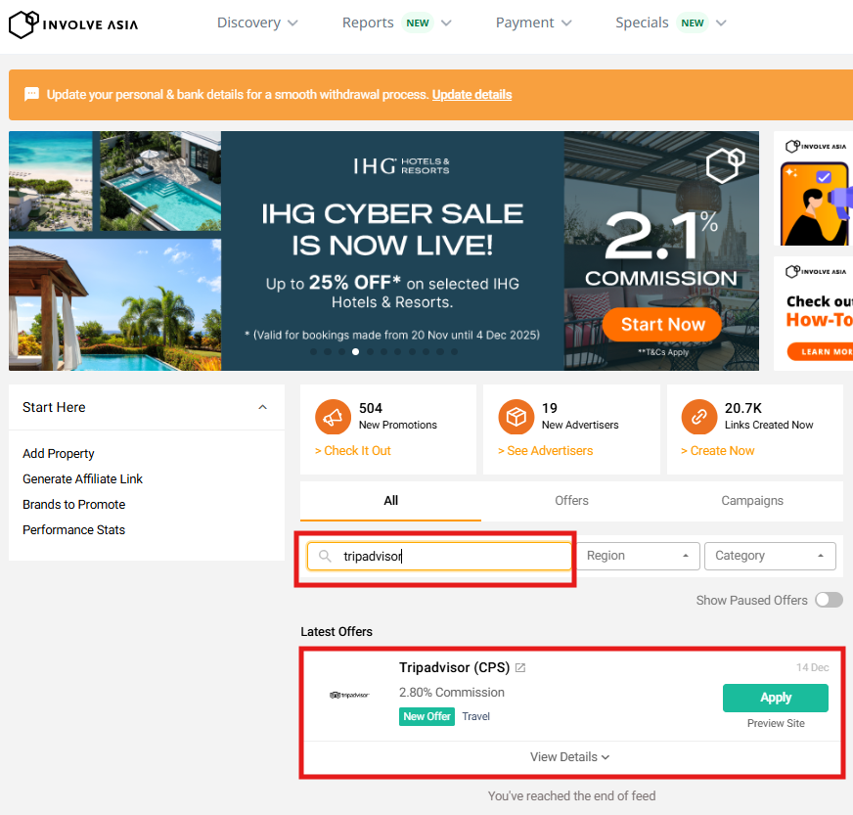The height and width of the screenshot is (815, 853).
Task: Click the chain Links Created icon
Action: [x=698, y=418]
